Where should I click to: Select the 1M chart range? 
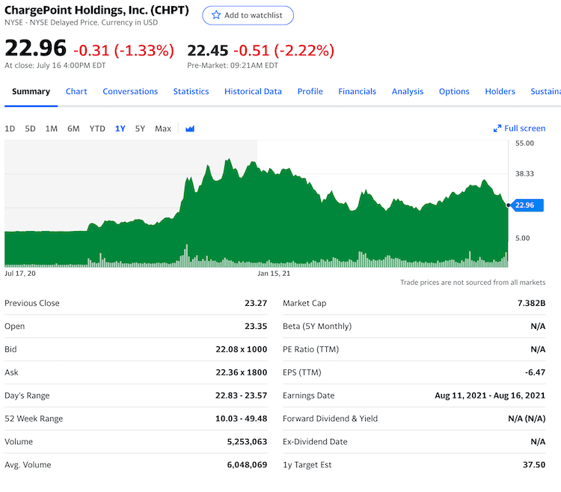point(51,129)
